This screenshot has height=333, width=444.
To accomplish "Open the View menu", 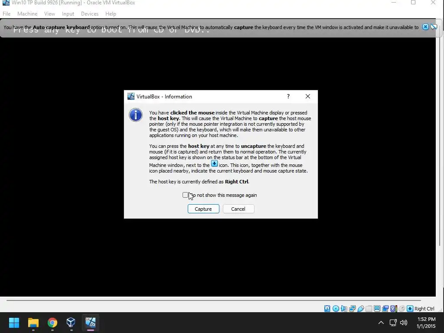I will (x=49, y=13).
